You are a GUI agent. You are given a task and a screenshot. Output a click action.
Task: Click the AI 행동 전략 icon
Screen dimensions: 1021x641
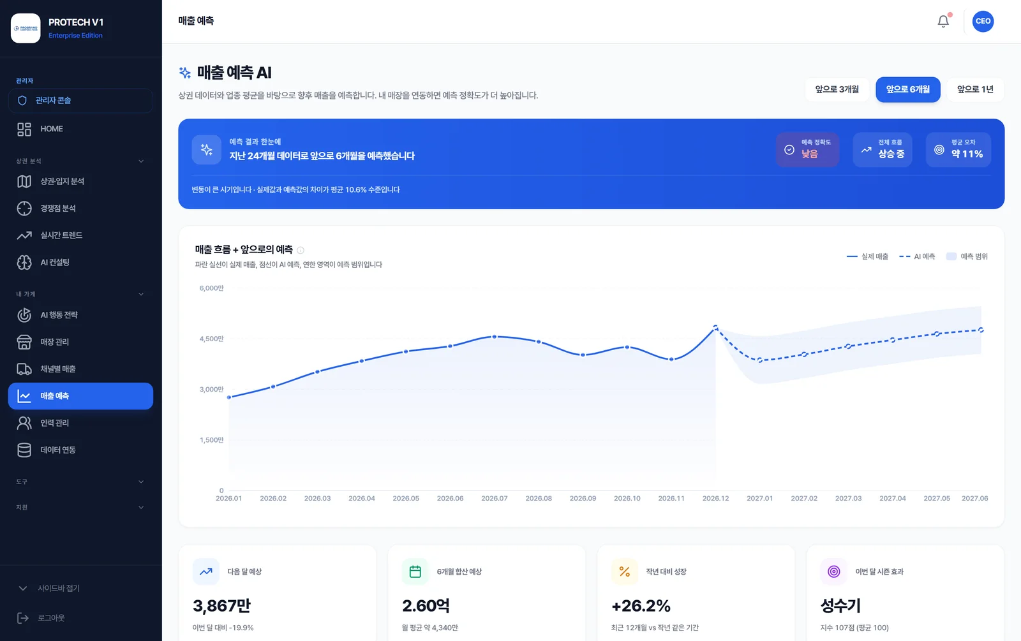pos(24,315)
